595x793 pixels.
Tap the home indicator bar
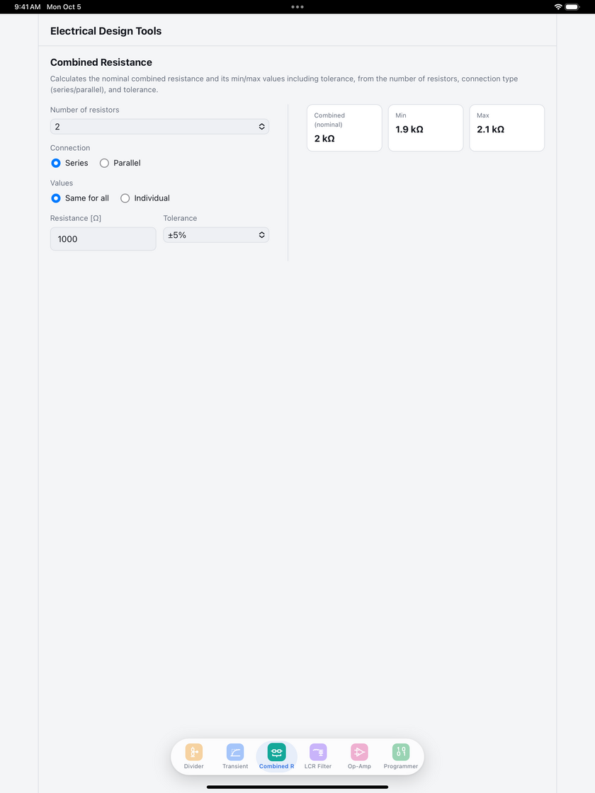[297, 787]
